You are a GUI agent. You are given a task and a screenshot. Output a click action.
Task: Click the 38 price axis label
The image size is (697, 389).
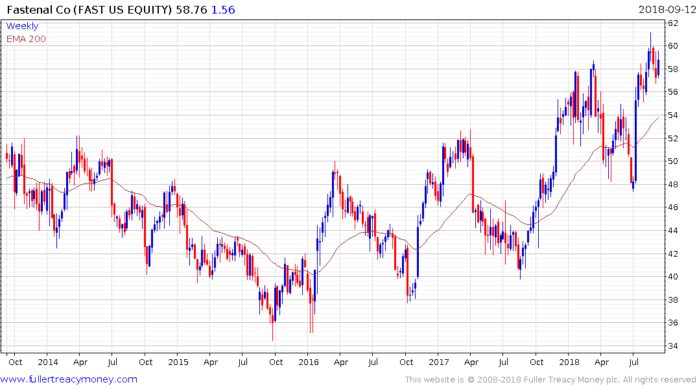[672, 300]
